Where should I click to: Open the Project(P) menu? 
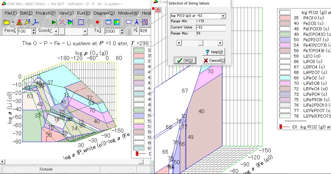(46, 13)
